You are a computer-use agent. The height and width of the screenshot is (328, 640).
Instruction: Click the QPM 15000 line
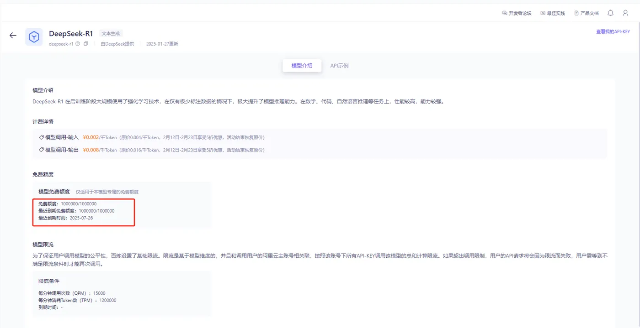coord(72,293)
